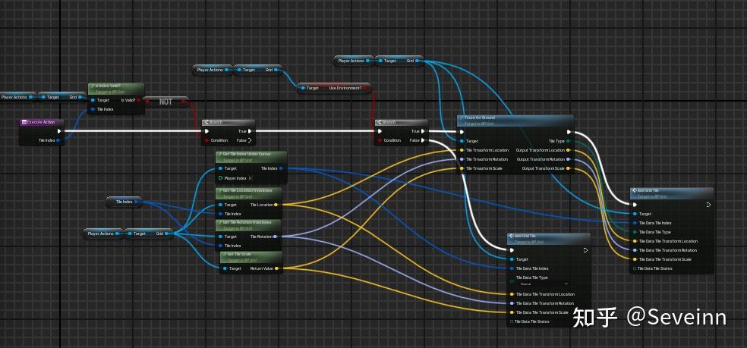Select the Is Index Valid? node header
Screen dimensions: 747x348
(115, 88)
